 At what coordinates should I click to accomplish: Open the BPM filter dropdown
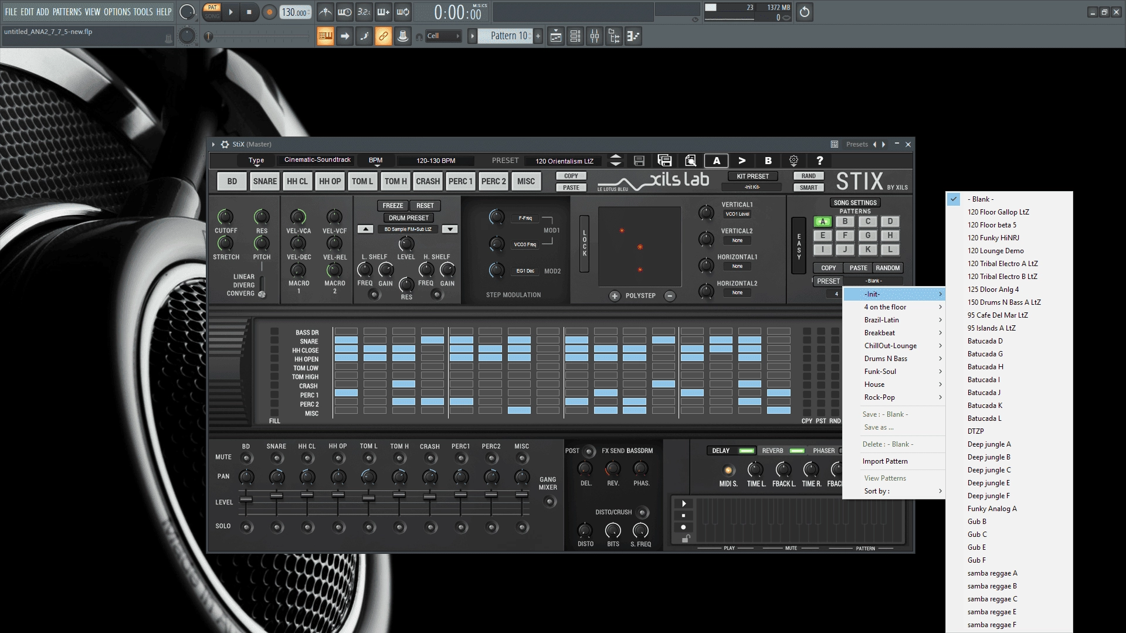375,161
